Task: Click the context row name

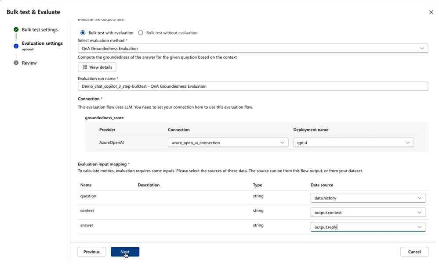Action: pyautogui.click(x=87, y=210)
